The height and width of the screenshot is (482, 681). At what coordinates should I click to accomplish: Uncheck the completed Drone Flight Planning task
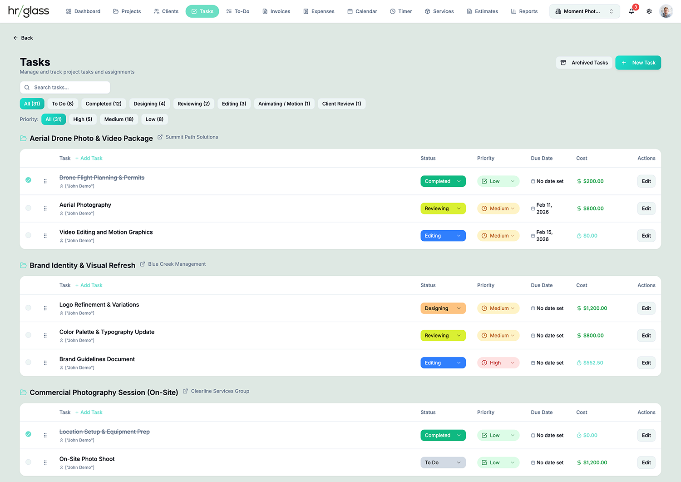tap(28, 180)
